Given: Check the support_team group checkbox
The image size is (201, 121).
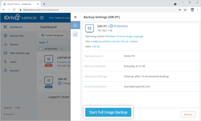Looking at the screenshot, I should (43, 97).
